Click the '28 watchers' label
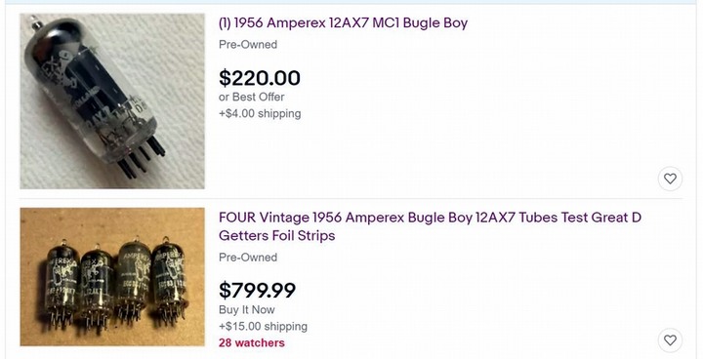The width and height of the screenshot is (703, 359). pyautogui.click(x=252, y=342)
